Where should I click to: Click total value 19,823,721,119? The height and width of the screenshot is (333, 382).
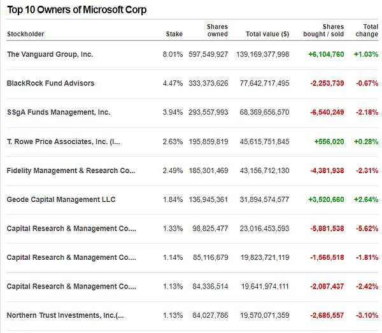point(265,257)
